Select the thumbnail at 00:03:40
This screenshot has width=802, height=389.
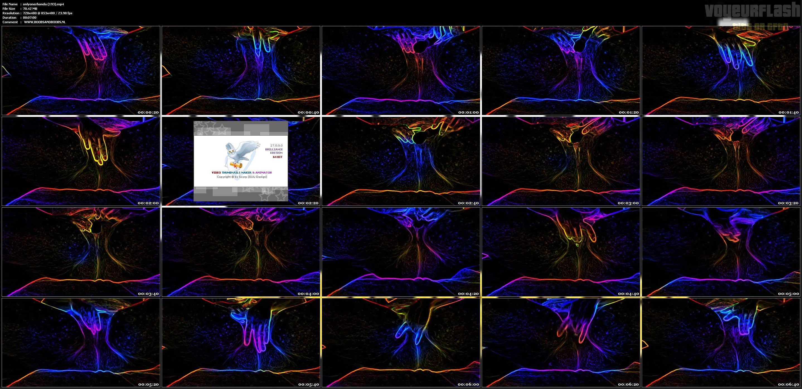81,252
